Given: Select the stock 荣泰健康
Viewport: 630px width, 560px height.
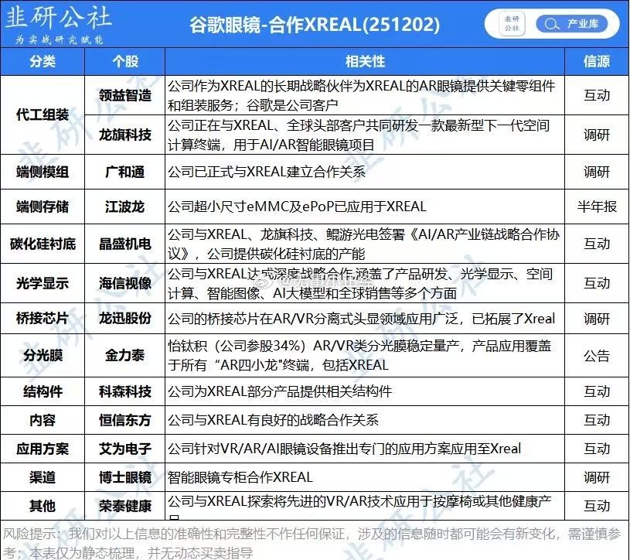Looking at the screenshot, I should (x=125, y=506).
